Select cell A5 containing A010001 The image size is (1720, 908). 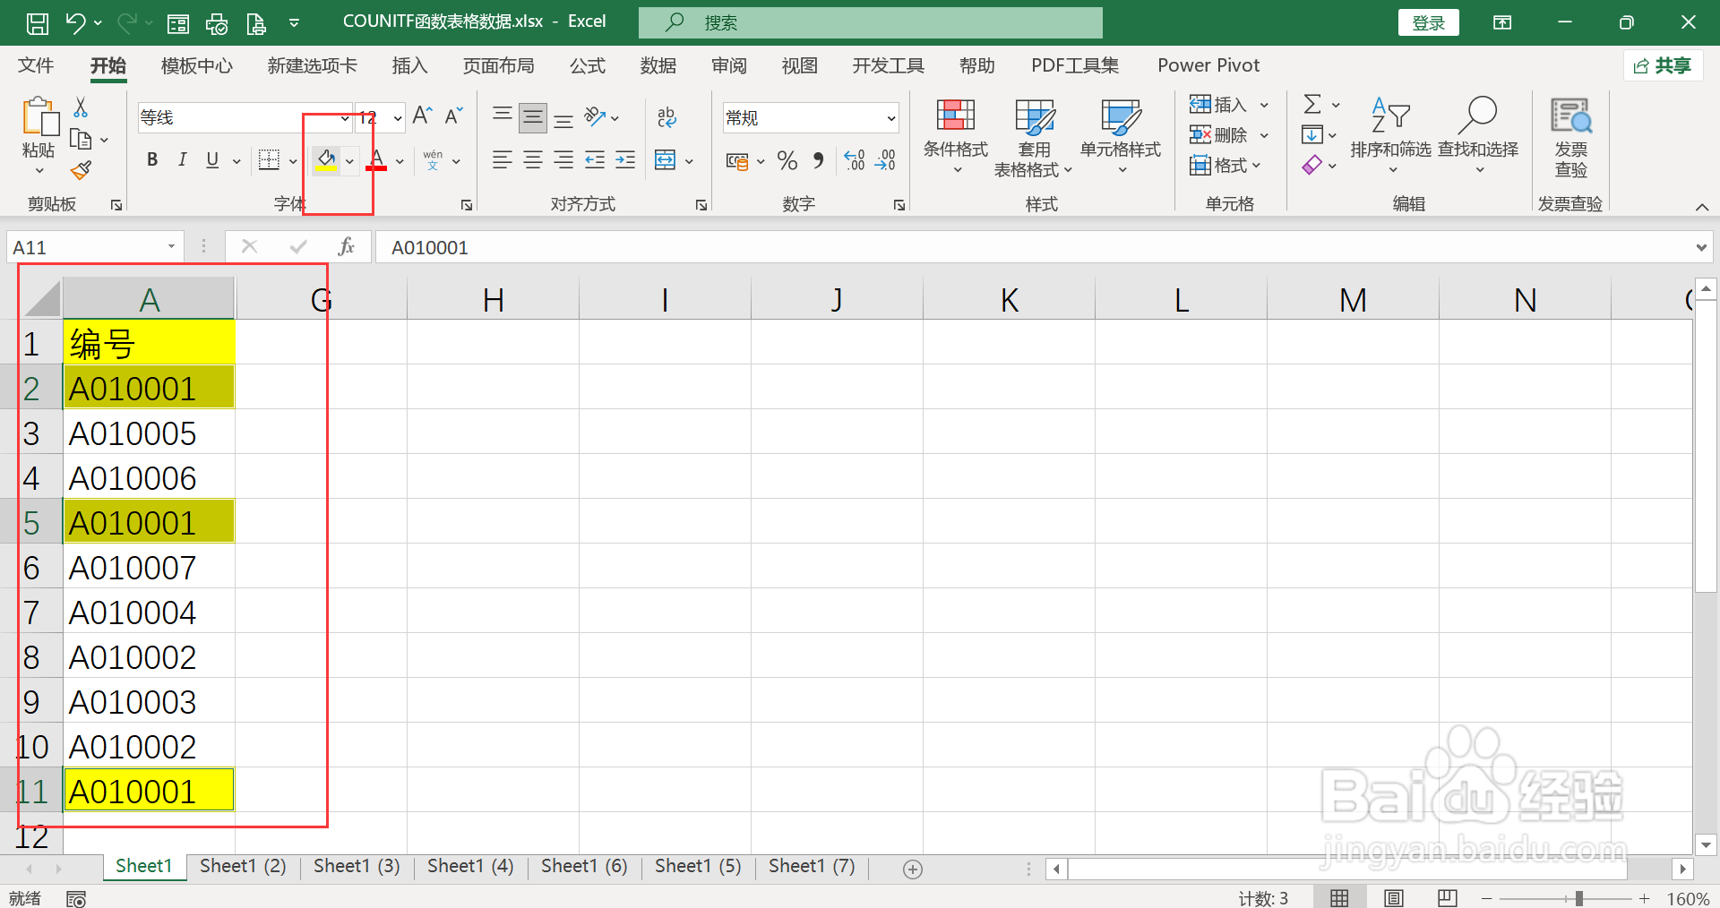pyautogui.click(x=149, y=521)
